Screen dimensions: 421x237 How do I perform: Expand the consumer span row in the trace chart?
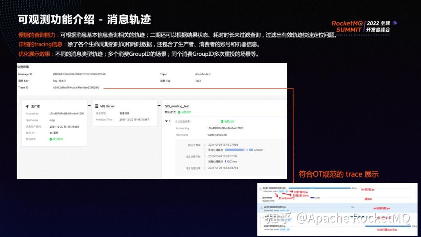(260, 207)
